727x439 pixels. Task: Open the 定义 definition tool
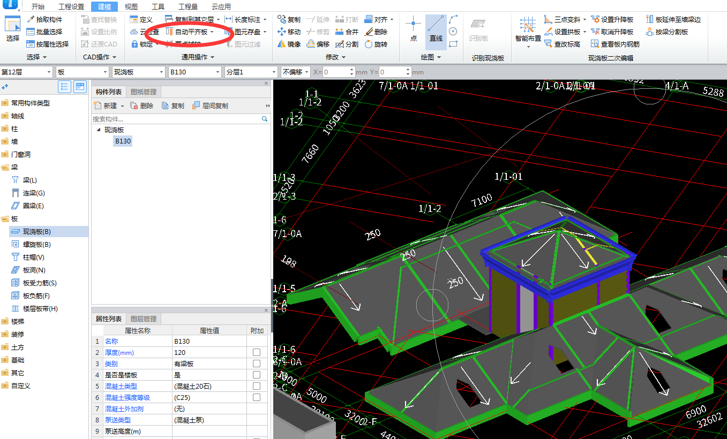click(141, 19)
